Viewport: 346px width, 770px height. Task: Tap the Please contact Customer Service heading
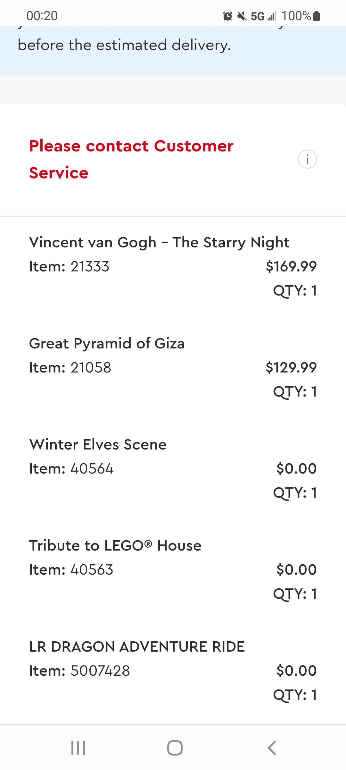tap(131, 159)
